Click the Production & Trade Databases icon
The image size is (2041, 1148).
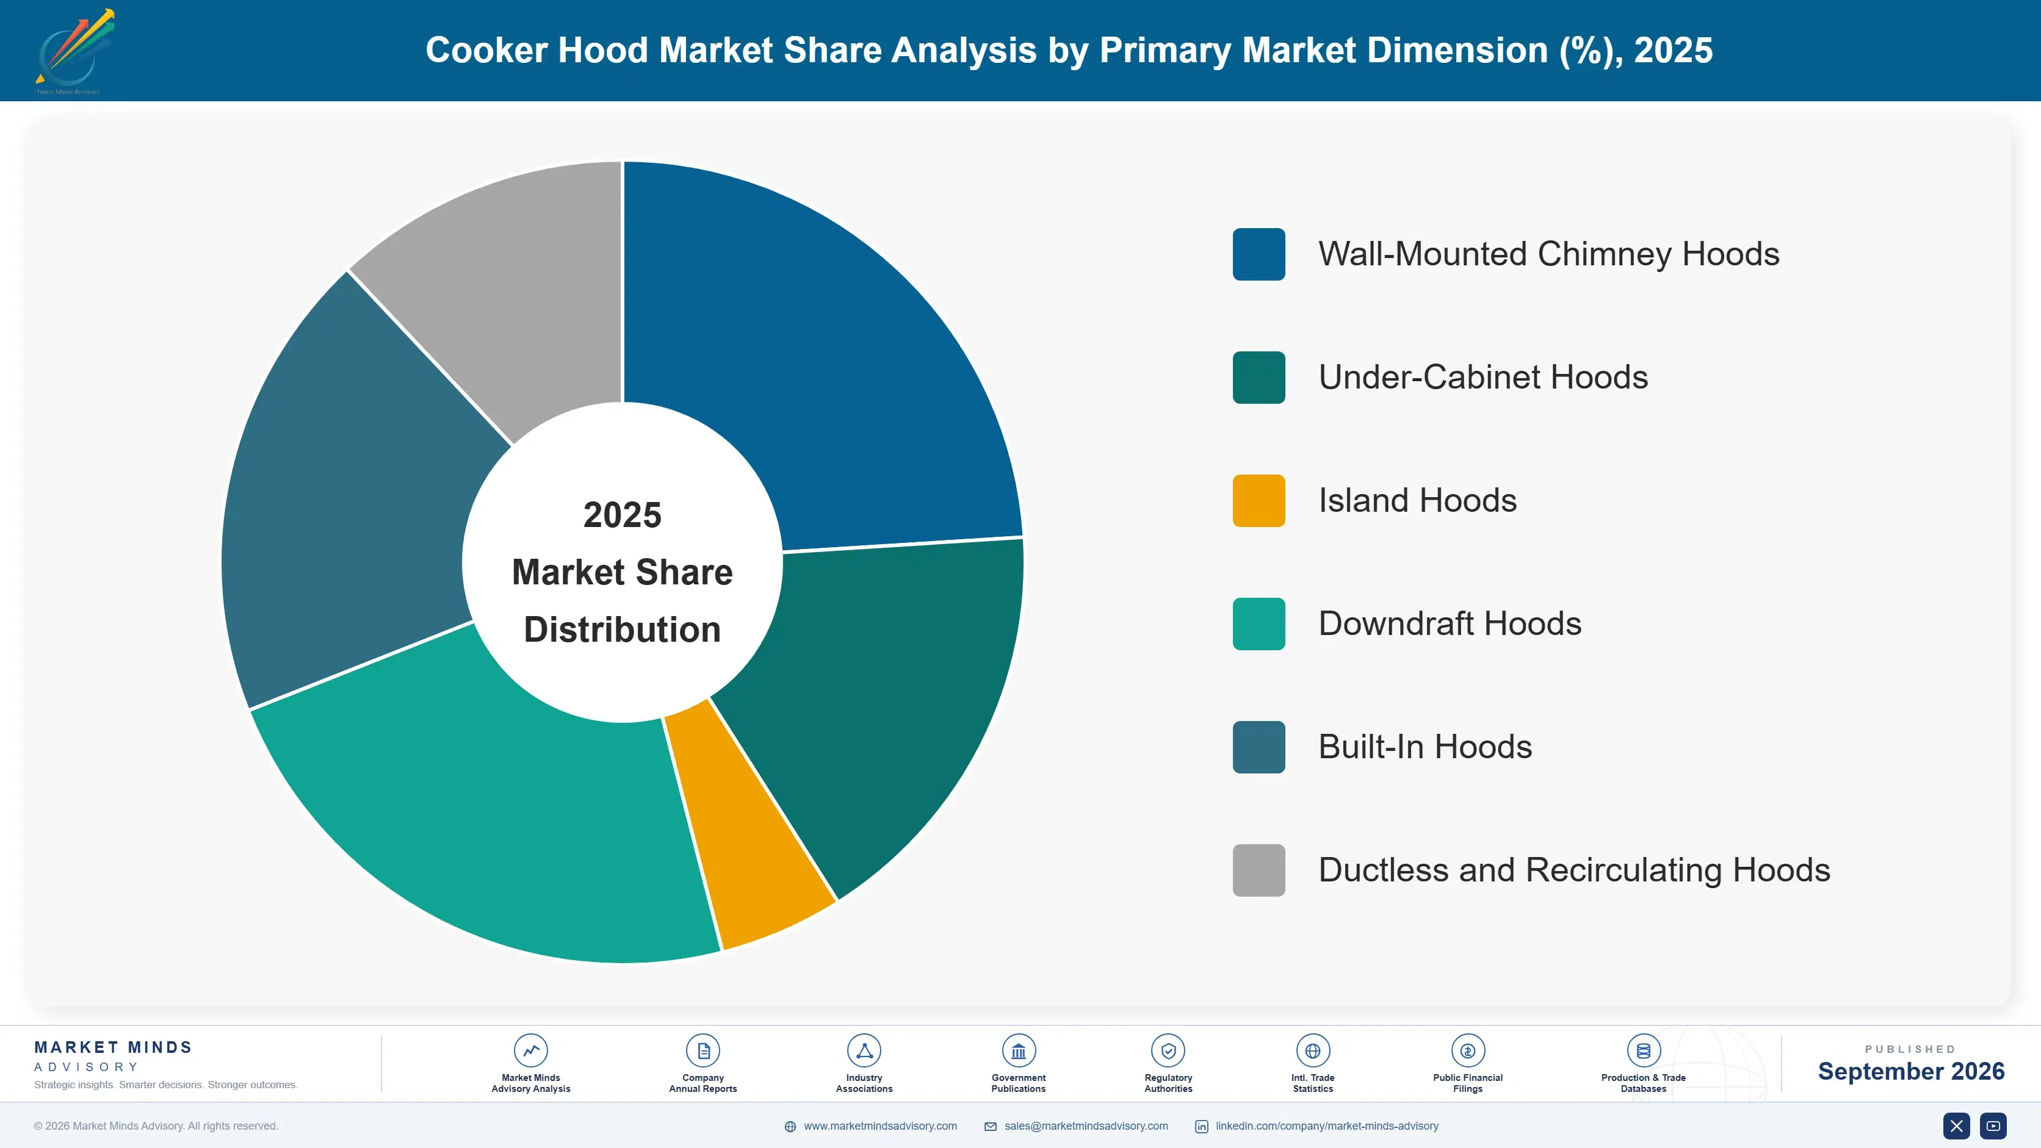1643,1050
